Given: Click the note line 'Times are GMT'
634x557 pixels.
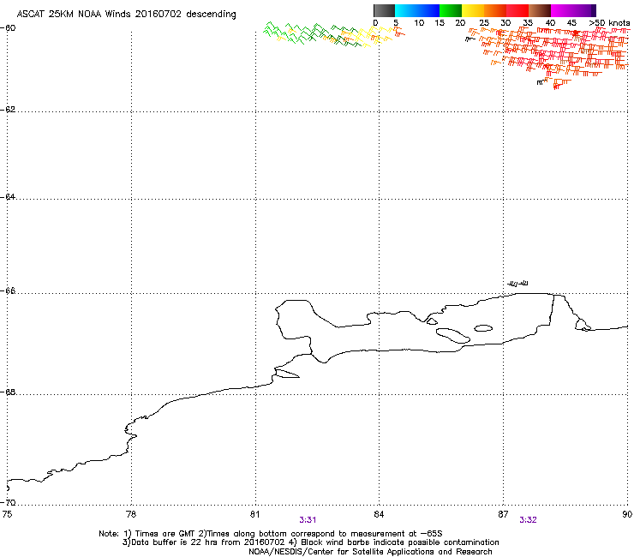Looking at the screenshot, I should coord(165,534).
